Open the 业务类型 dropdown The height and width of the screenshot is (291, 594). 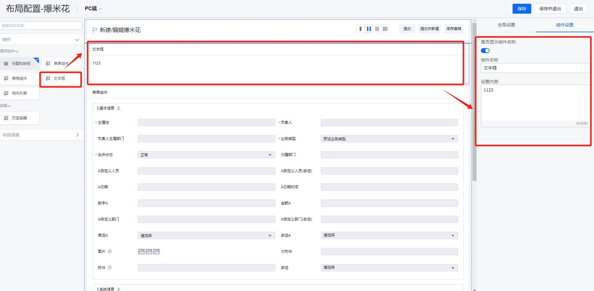pos(389,139)
